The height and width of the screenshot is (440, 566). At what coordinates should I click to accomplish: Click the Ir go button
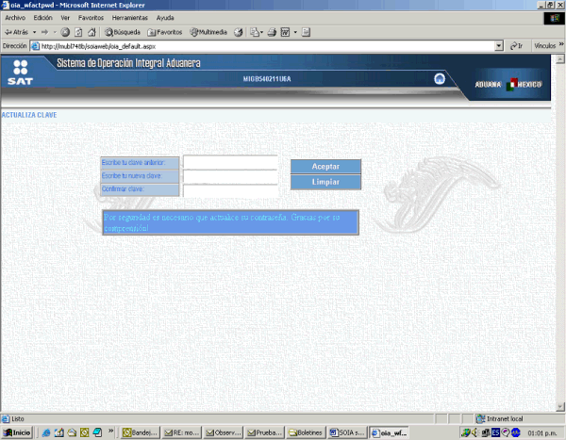(517, 46)
